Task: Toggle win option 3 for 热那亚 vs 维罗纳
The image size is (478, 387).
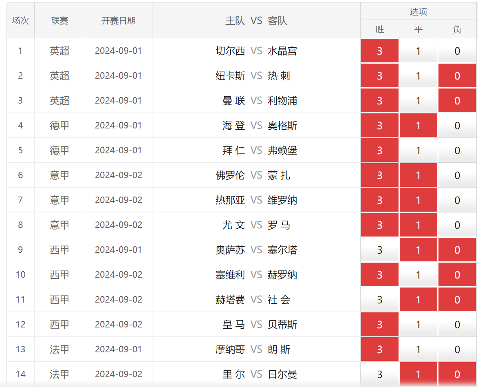Action: 379,200
